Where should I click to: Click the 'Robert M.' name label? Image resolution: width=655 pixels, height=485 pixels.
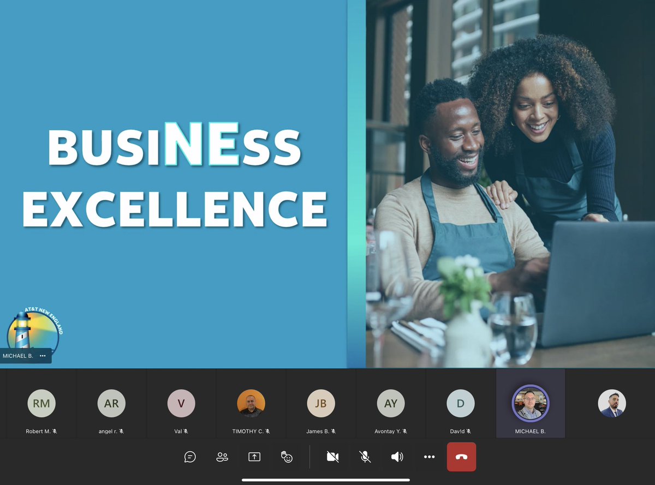(x=38, y=432)
